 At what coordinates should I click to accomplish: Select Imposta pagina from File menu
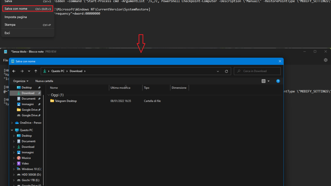16,17
